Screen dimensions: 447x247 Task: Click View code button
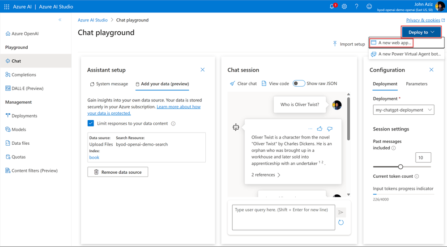tap(275, 84)
